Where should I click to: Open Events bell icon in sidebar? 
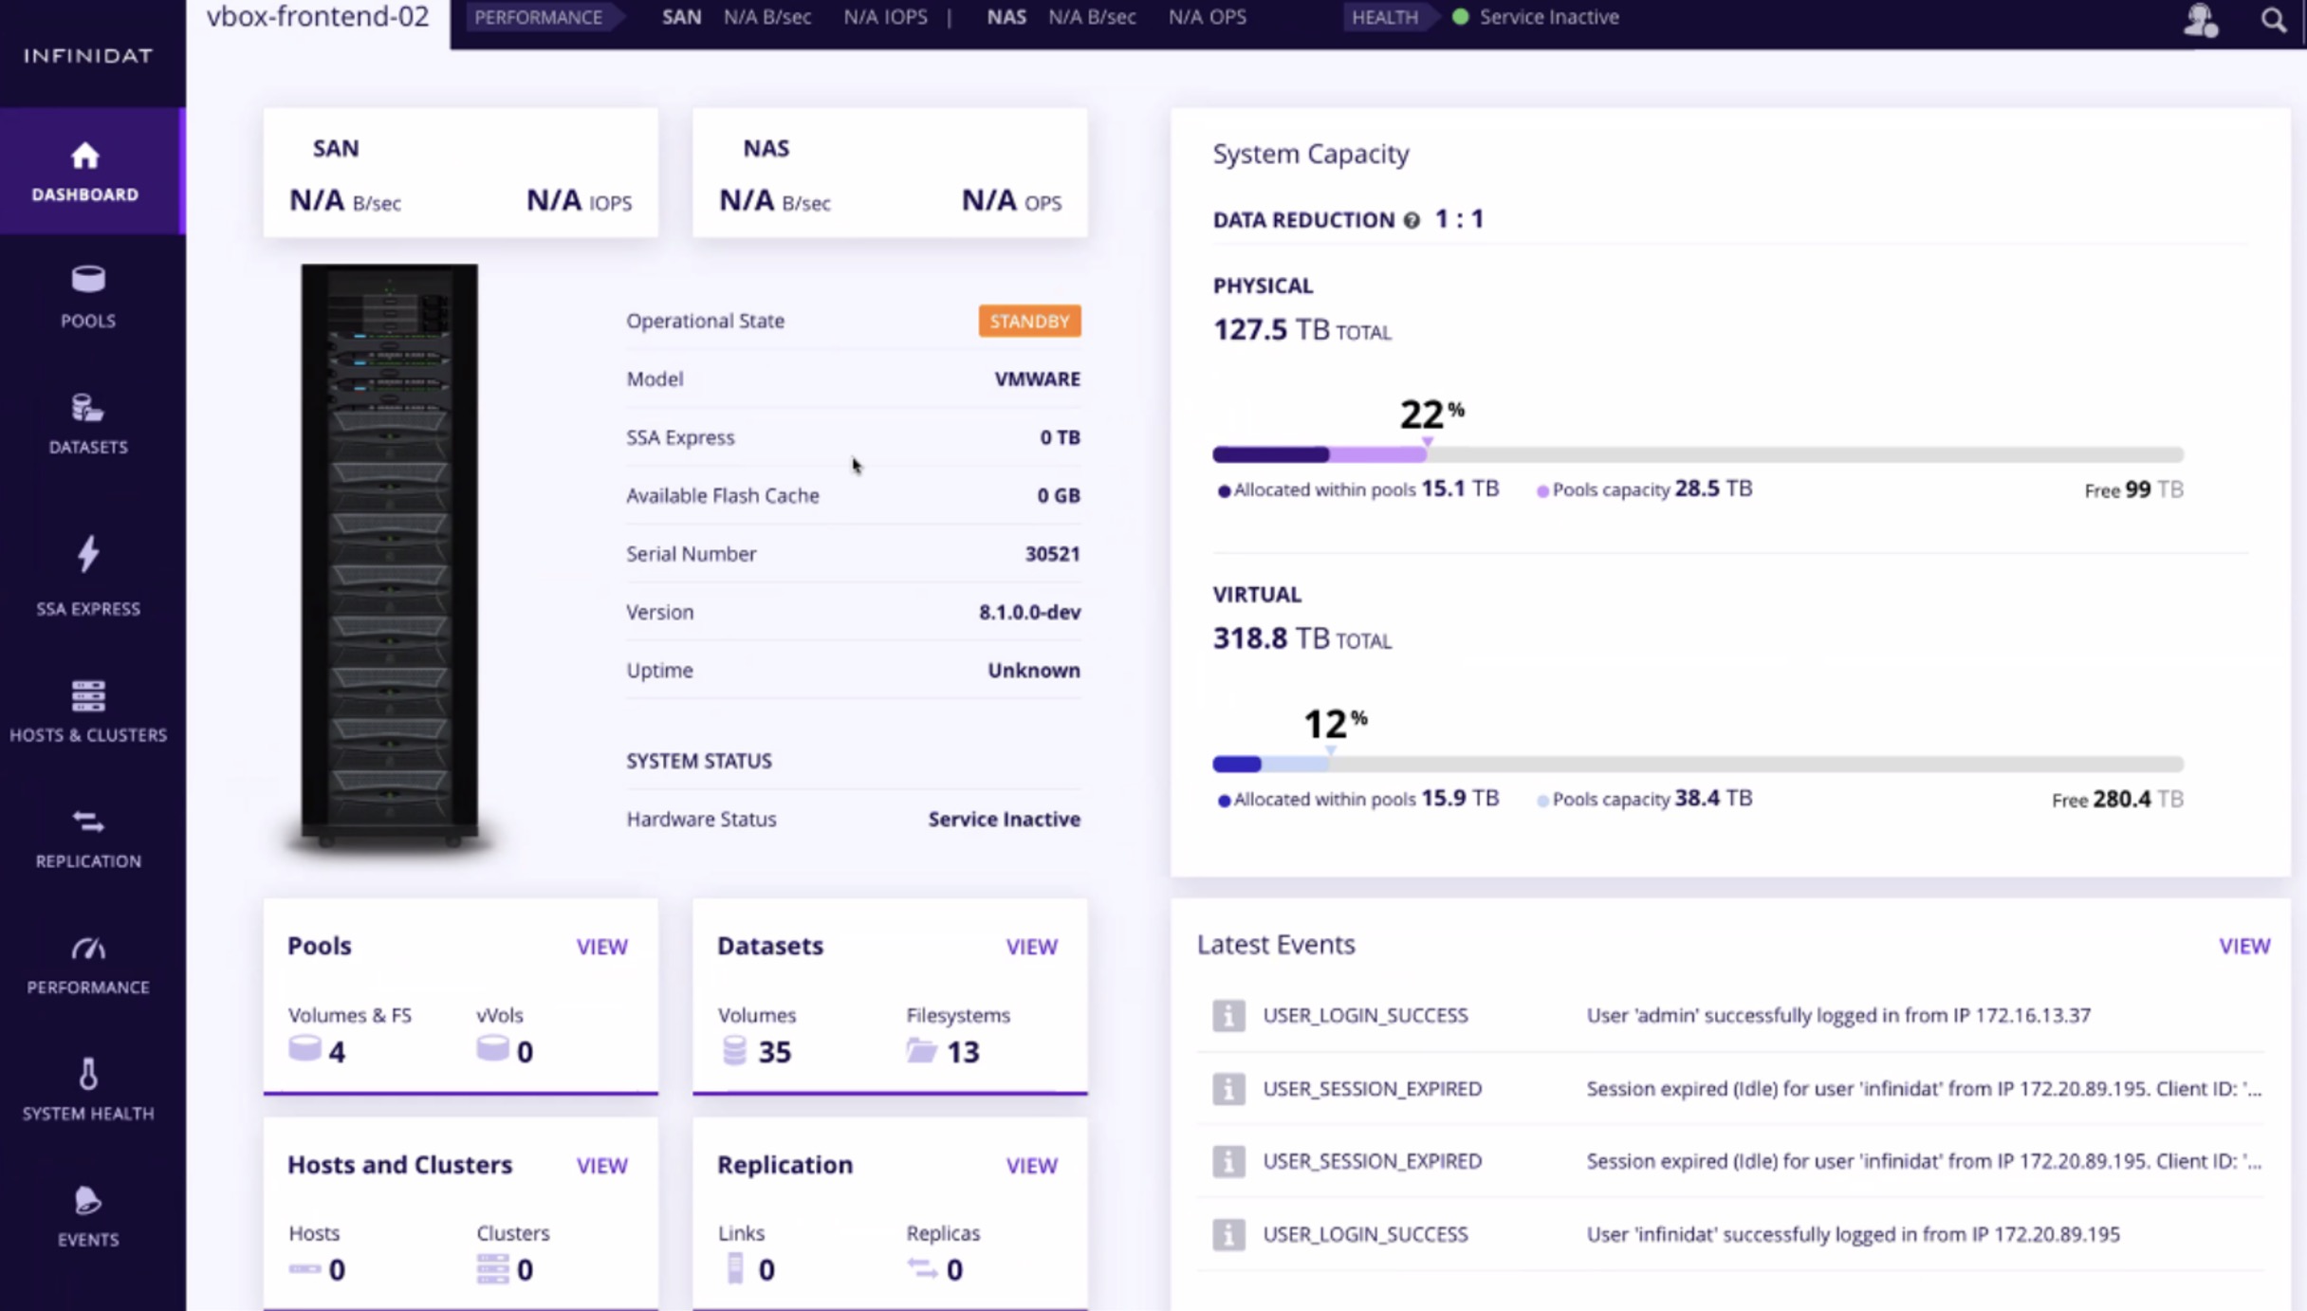pos(88,1201)
